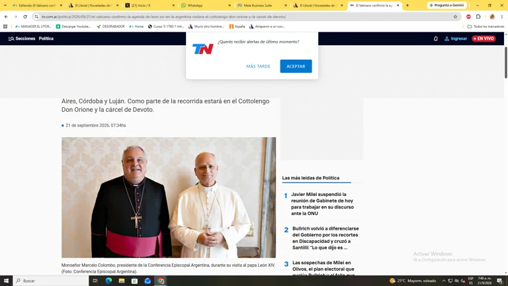Open the Ingresar login link

(x=456, y=38)
